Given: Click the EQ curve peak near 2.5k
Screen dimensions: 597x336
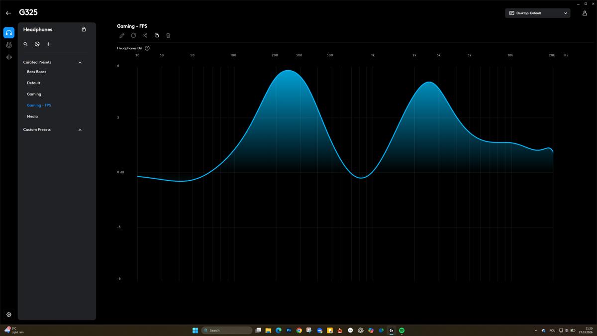Looking at the screenshot, I should point(428,82).
